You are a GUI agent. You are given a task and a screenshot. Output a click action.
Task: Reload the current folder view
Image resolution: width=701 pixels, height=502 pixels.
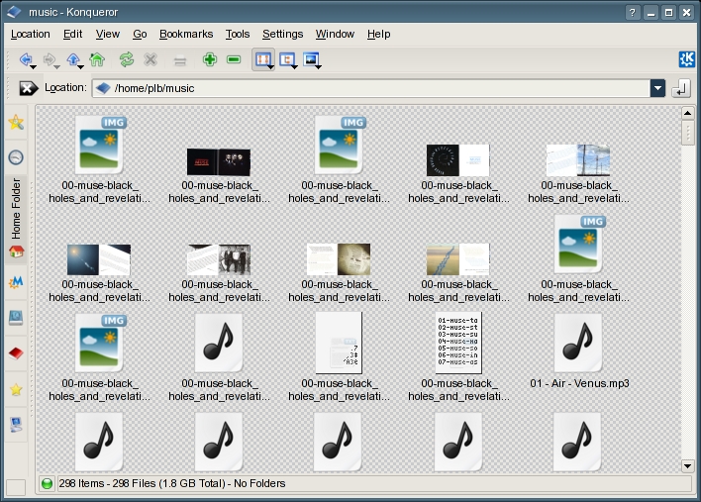click(127, 59)
